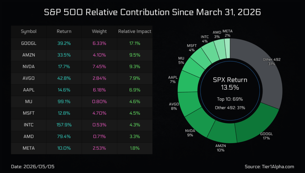Screen dimensions: 305x173
Task: Click AMD weight value 0.71%
Action: point(99,136)
